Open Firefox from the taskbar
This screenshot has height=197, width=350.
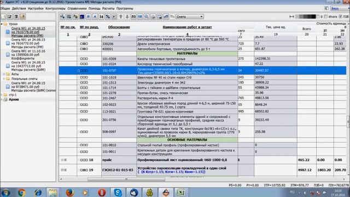(69, 192)
